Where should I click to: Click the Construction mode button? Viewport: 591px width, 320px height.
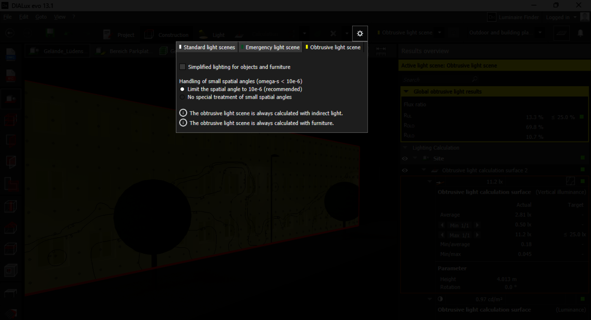pyautogui.click(x=167, y=35)
